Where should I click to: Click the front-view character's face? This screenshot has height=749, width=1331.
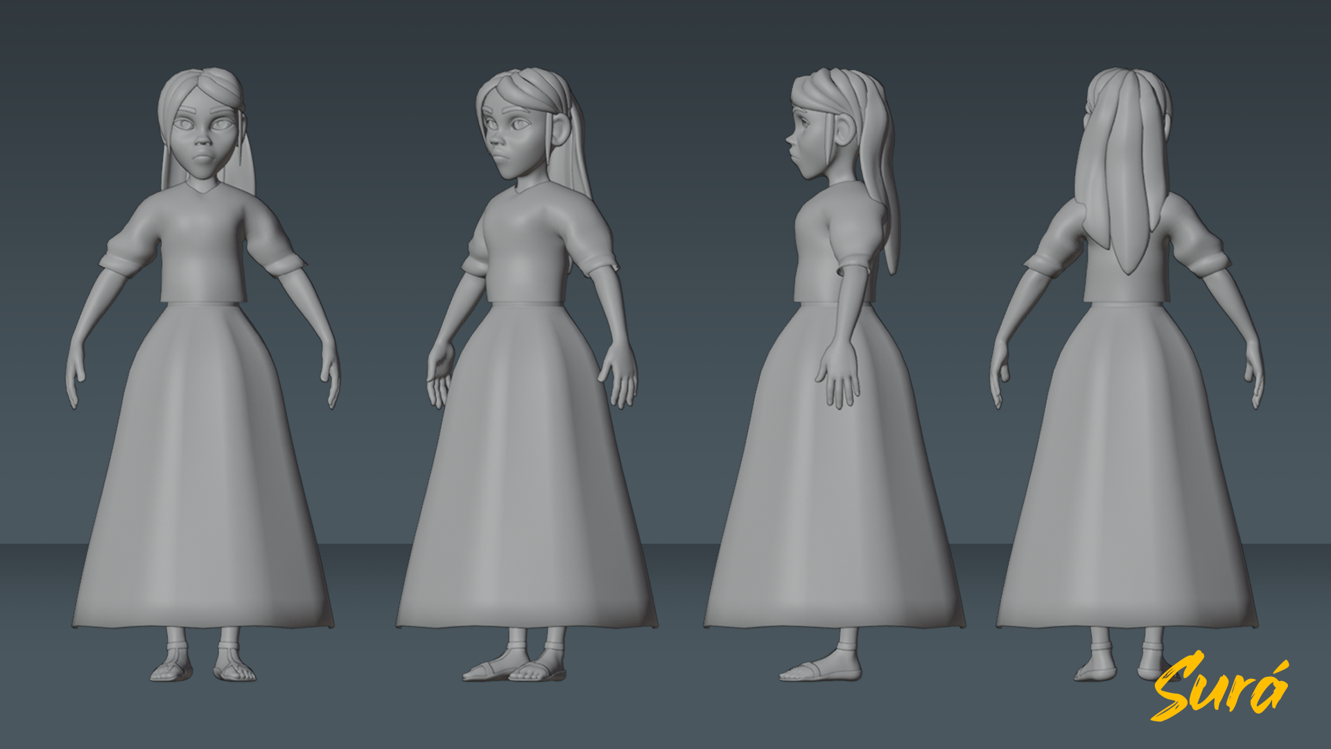[202, 141]
